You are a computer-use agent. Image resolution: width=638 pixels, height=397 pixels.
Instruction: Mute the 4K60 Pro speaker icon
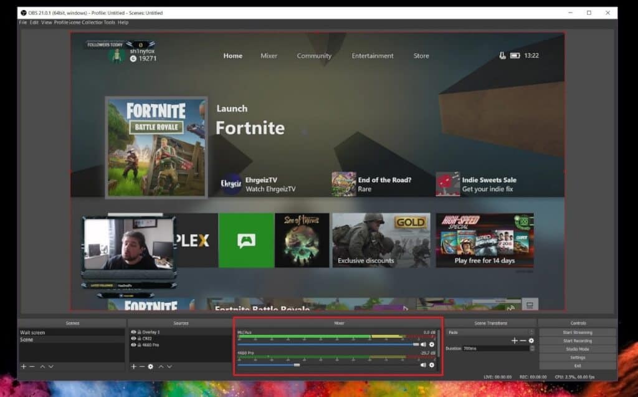click(423, 365)
